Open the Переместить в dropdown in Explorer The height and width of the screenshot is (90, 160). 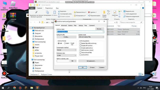pyautogui.click(x=80, y=12)
